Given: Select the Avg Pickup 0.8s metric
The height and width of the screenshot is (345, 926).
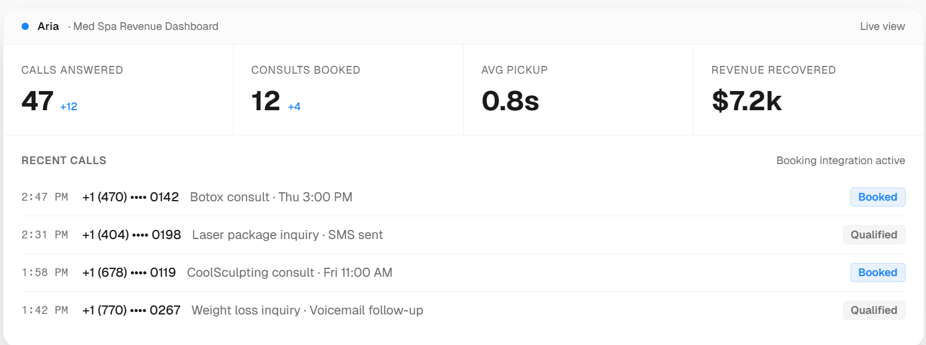Looking at the screenshot, I should pyautogui.click(x=510, y=101).
